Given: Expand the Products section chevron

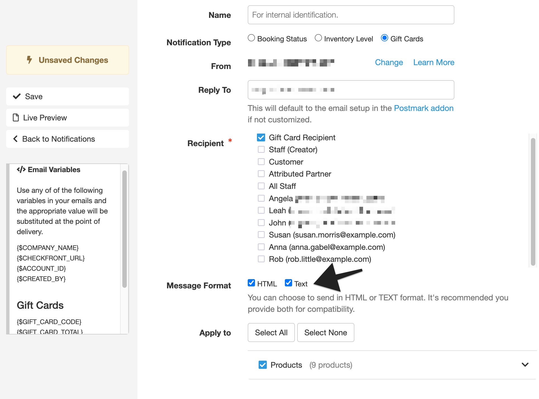Looking at the screenshot, I should (x=525, y=365).
